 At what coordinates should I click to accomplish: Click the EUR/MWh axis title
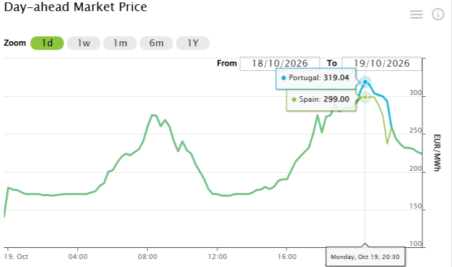click(437, 153)
